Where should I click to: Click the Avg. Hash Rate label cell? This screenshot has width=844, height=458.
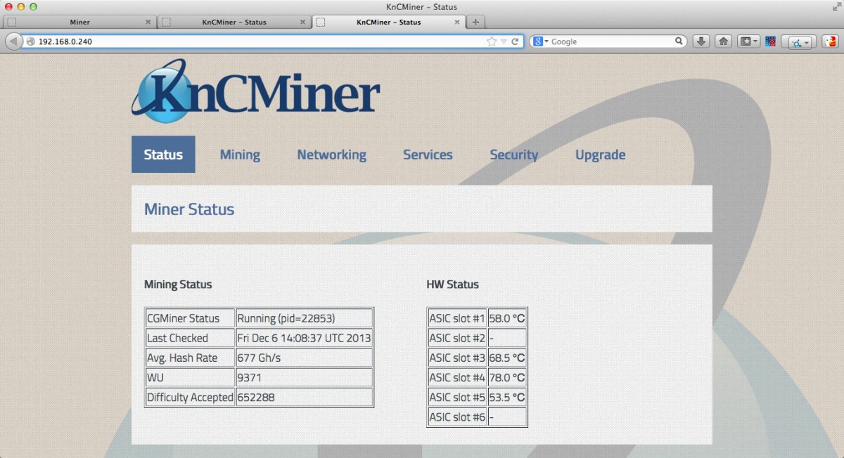point(190,358)
